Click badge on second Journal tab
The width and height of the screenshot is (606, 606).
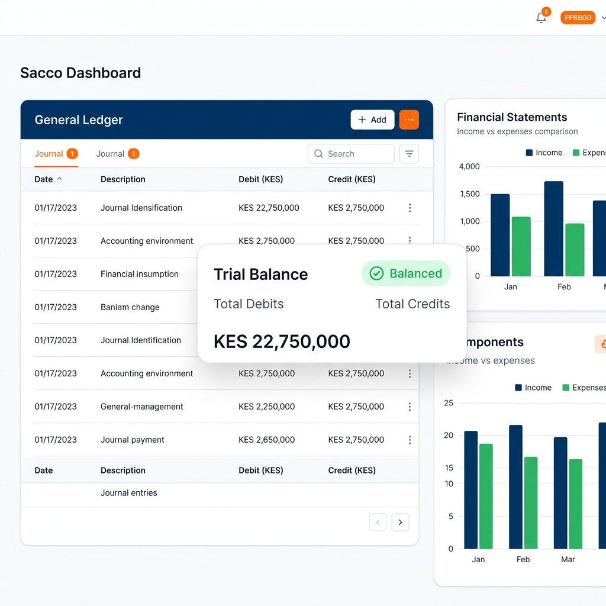[x=134, y=154]
